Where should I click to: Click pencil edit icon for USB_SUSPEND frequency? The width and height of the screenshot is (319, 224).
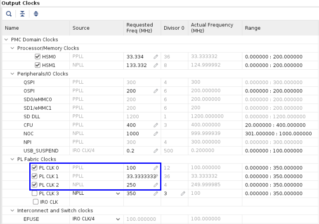[x=156, y=151]
